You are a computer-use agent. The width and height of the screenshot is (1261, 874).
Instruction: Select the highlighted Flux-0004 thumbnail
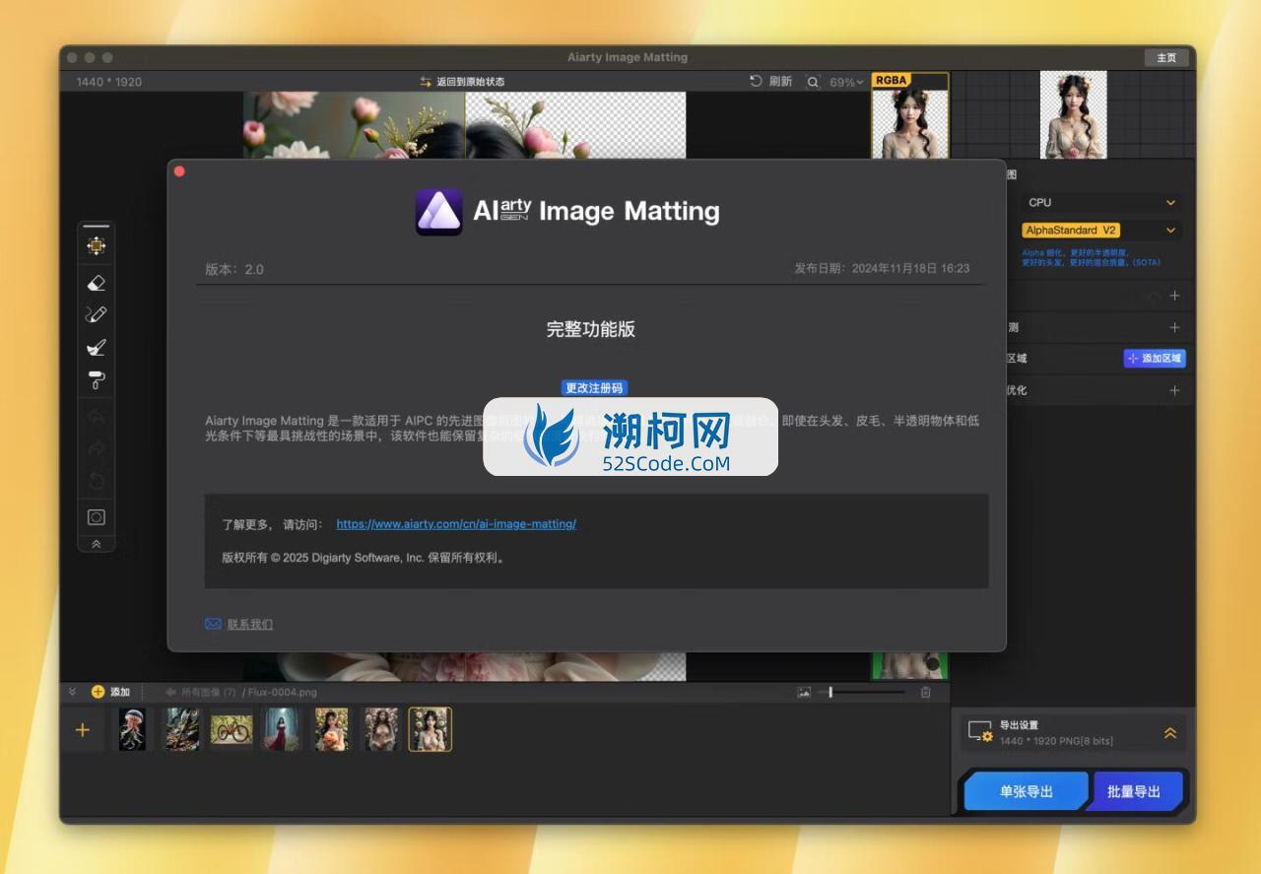(431, 730)
